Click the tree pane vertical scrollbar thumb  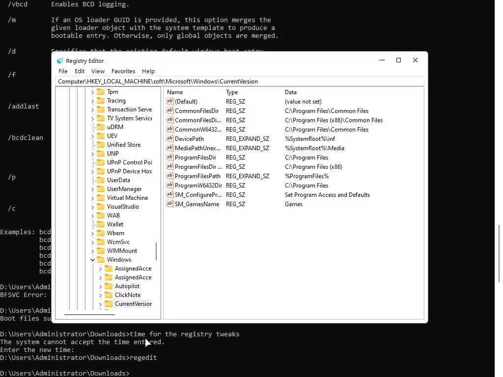(x=156, y=251)
